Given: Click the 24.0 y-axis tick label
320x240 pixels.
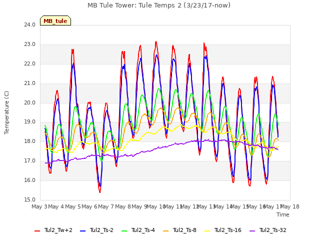Looking at the screenshot, I should pos(30,25).
